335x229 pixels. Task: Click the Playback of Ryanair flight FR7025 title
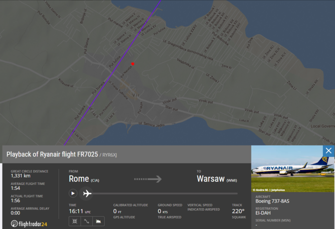[x=52, y=154]
